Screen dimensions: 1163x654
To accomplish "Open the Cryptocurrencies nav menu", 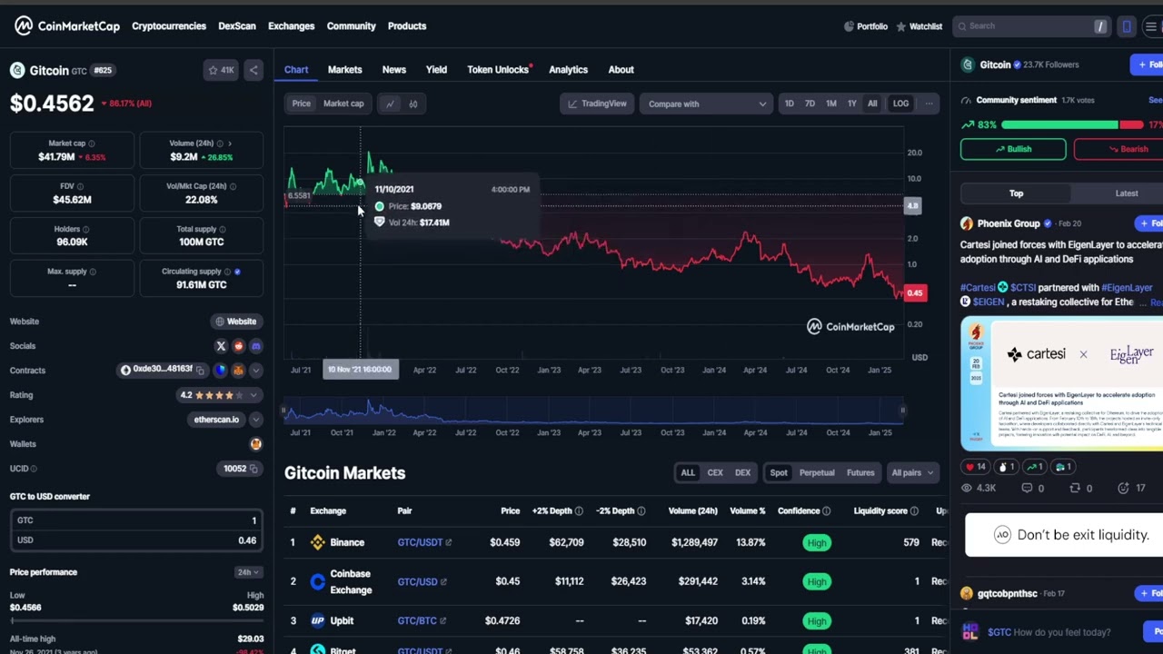I will tap(169, 26).
